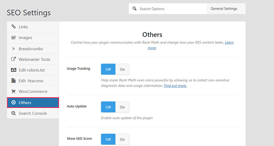
Task: Follow the Find out more link
Action: (175, 86)
